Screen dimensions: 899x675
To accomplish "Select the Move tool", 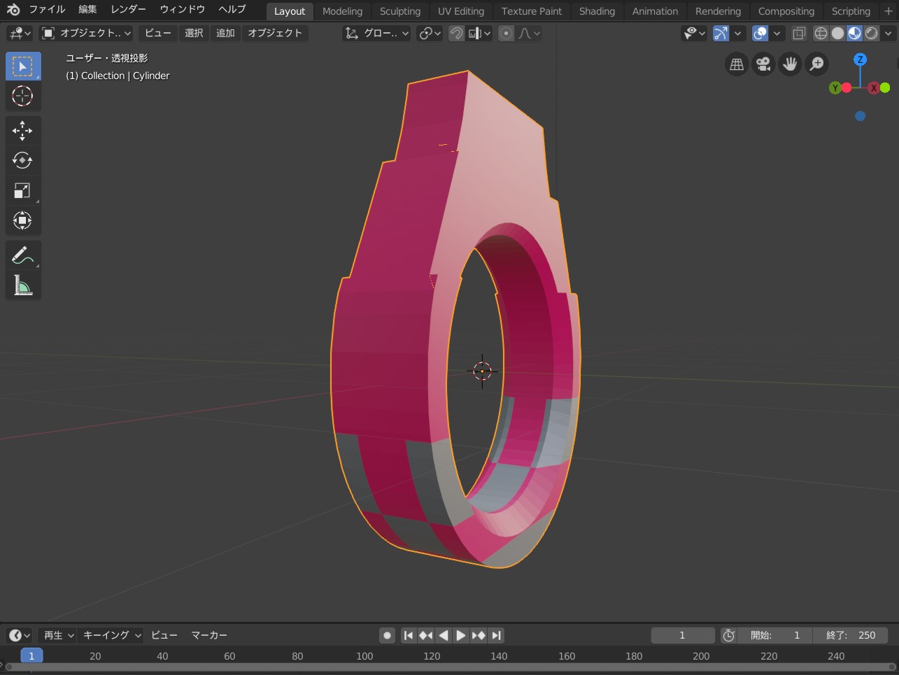I will pos(23,131).
